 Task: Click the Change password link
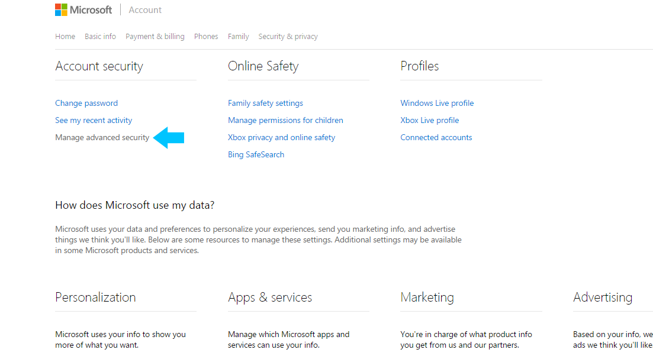pyautogui.click(x=86, y=103)
